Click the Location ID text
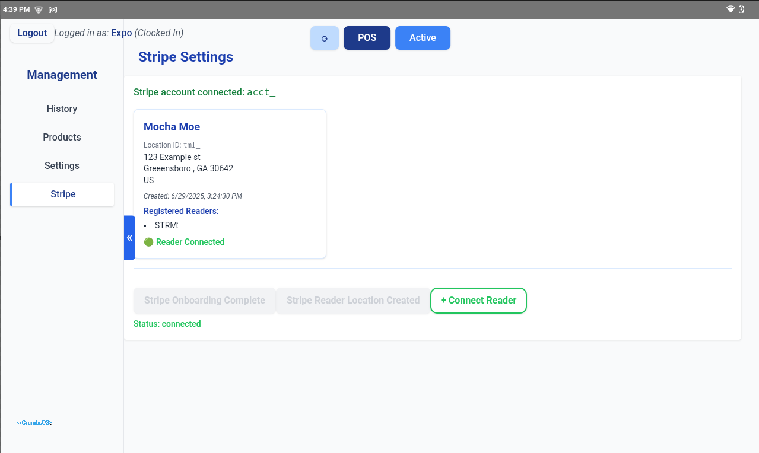Viewport: 759px width, 453px height. coord(173,145)
